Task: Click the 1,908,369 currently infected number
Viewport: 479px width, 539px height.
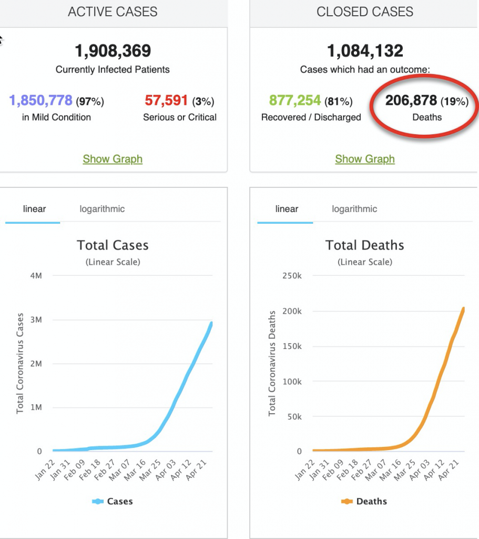Action: coord(113,51)
